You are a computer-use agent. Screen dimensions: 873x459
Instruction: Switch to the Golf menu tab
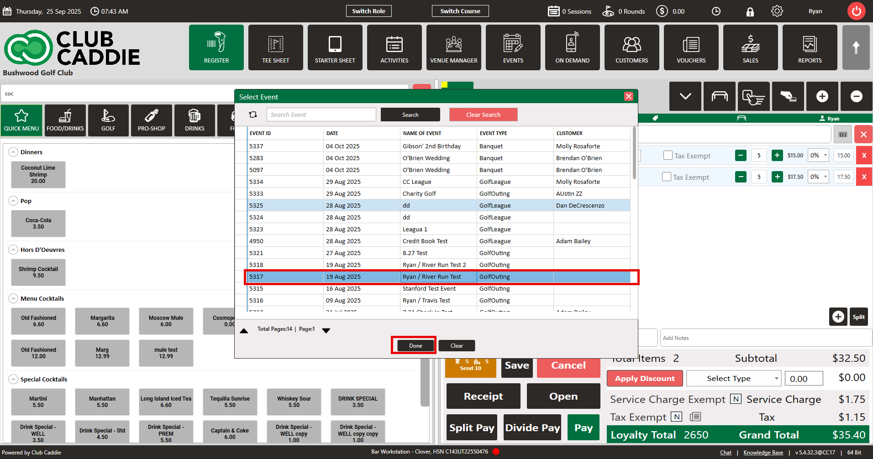108,120
